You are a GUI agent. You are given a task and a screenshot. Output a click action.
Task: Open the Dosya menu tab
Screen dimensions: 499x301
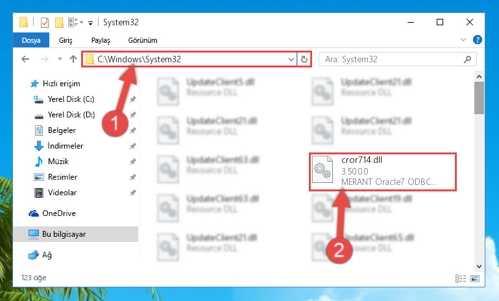point(31,40)
